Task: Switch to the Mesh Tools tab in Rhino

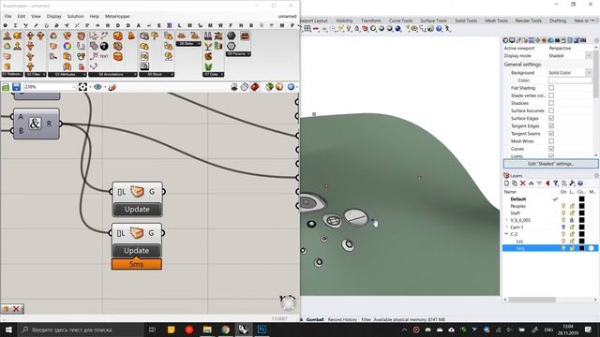Action: (496, 21)
